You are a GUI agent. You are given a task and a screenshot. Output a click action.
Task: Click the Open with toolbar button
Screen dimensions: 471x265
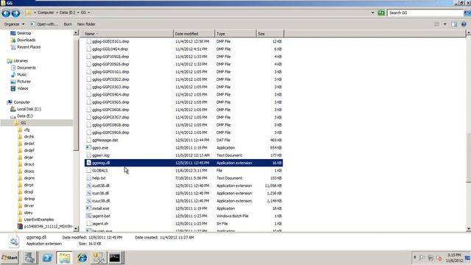pos(44,24)
